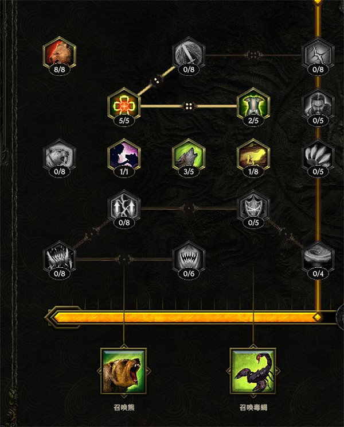Click the 召唤熊 summon bear skill icon
Image resolution: width=344 pixels, height=427 pixels.
point(124,371)
